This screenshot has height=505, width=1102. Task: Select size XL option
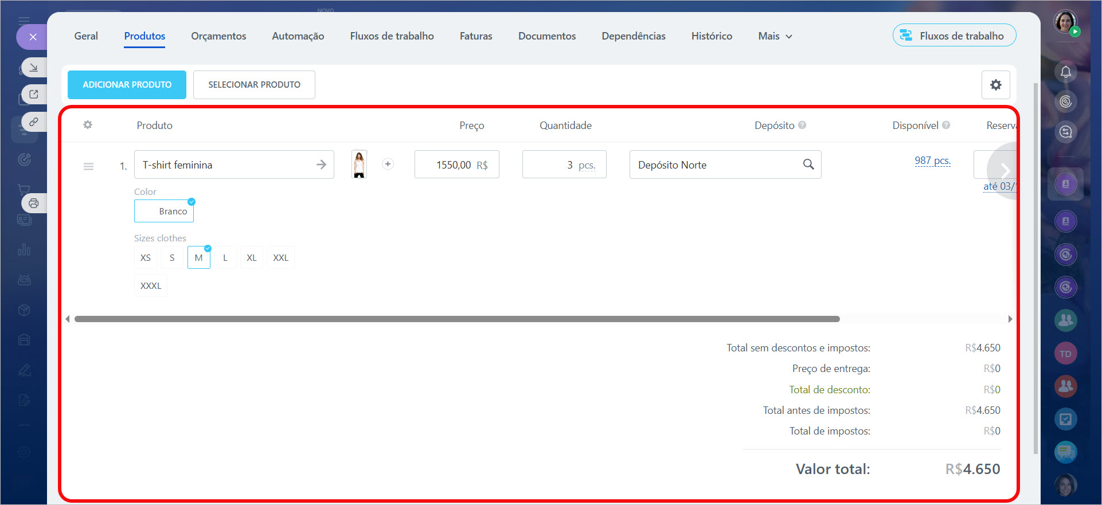pyautogui.click(x=251, y=258)
